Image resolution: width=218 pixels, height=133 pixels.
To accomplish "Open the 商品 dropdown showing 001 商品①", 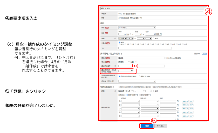I will point(137,27).
